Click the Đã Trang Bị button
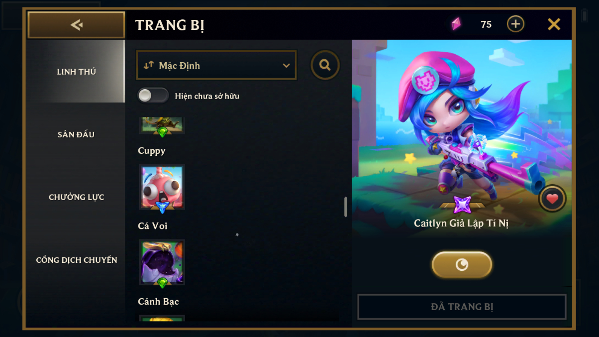 462,307
